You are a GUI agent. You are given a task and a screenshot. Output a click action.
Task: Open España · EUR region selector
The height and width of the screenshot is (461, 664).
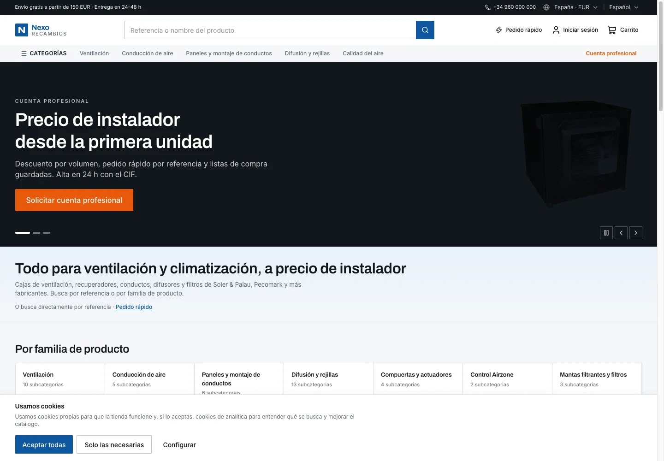570,7
